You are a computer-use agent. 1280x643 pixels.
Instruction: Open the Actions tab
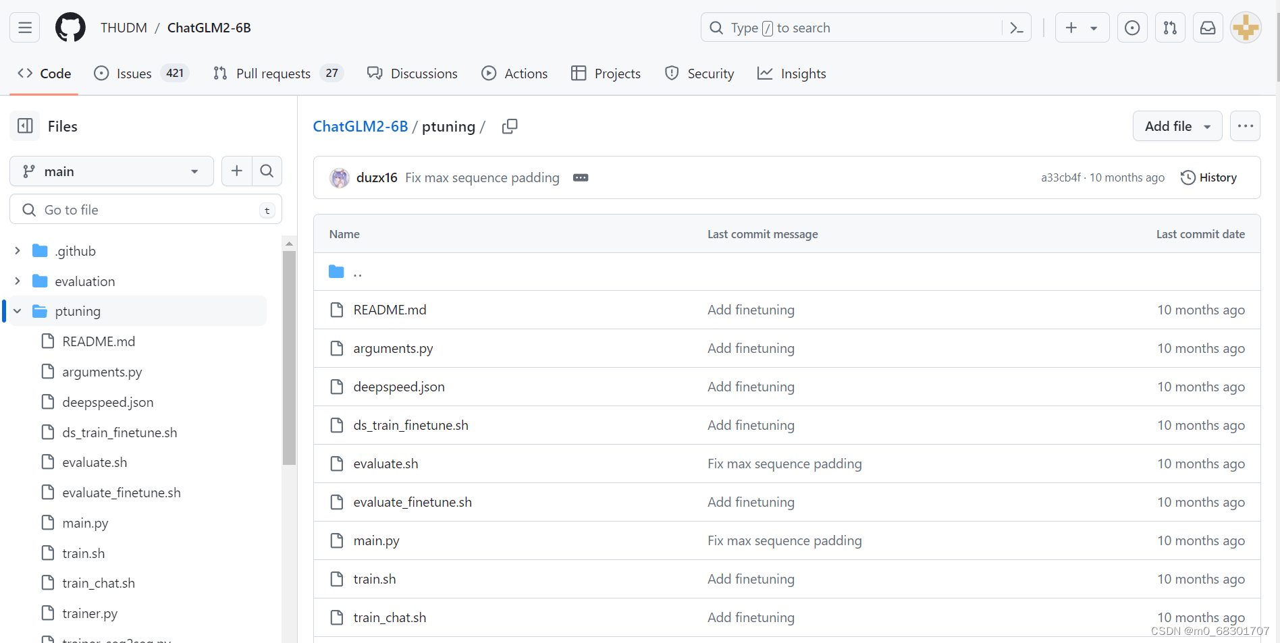(514, 74)
